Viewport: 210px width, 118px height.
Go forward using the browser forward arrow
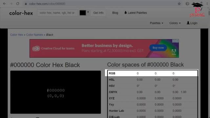tap(11, 4)
